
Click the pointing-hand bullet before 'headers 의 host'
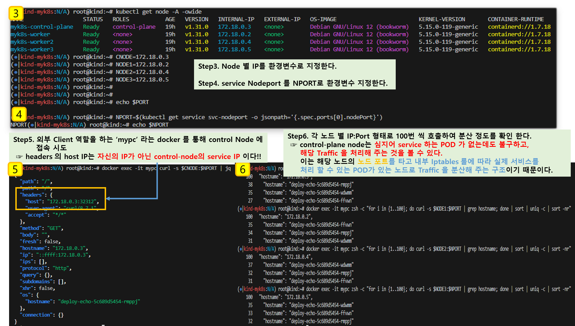[x=19, y=157]
